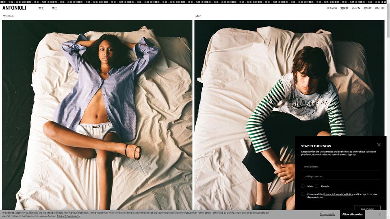The width and height of the screenshot is (390, 219).
Task: Open the loading countries dropdown
Action: tap(340, 176)
